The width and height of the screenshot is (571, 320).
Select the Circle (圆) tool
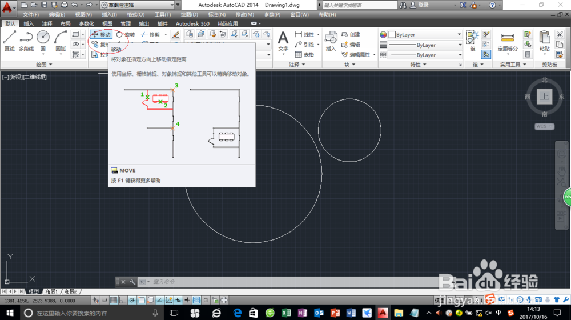pyautogui.click(x=43, y=40)
